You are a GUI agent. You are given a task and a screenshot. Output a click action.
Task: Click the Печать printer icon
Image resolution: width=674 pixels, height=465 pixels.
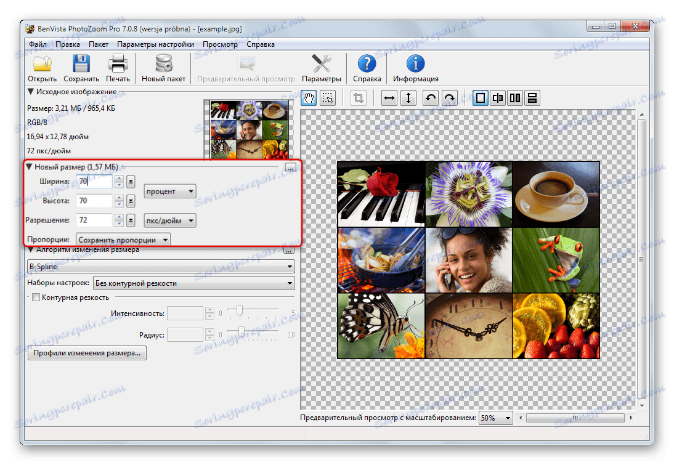tap(118, 63)
